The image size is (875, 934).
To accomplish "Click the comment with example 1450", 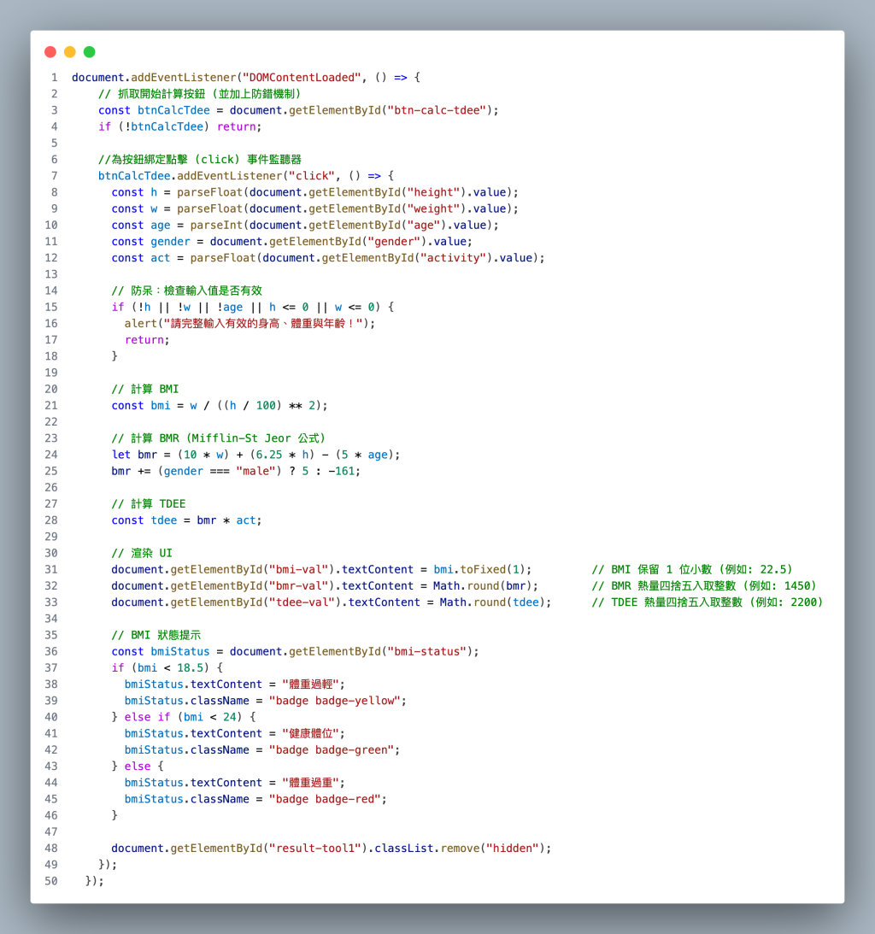I will point(704,586).
